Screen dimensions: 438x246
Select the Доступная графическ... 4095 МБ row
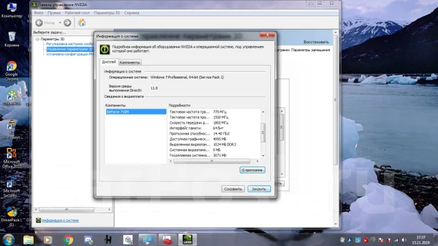pyautogui.click(x=214, y=139)
